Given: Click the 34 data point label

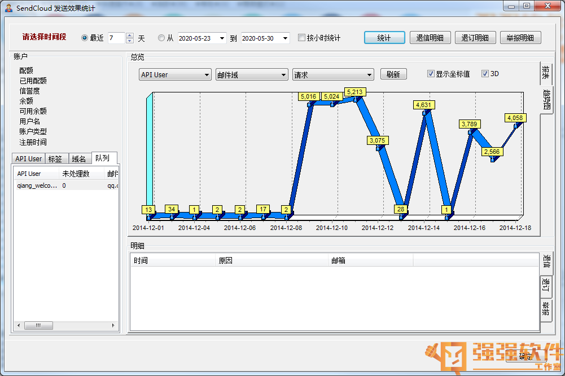Looking at the screenshot, I should coord(172,209).
